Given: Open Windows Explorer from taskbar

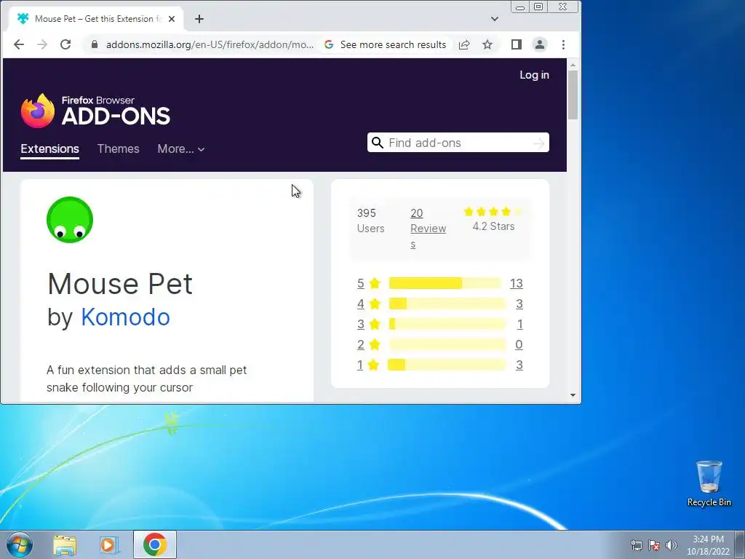Looking at the screenshot, I should pos(65,545).
